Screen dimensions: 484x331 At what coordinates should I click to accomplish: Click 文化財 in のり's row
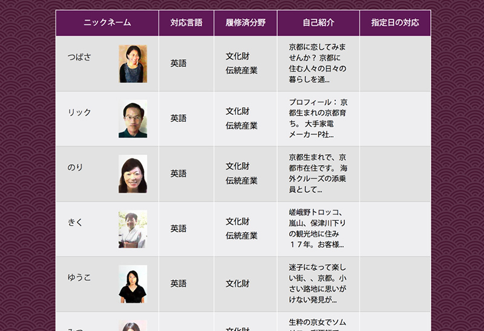tap(237, 166)
